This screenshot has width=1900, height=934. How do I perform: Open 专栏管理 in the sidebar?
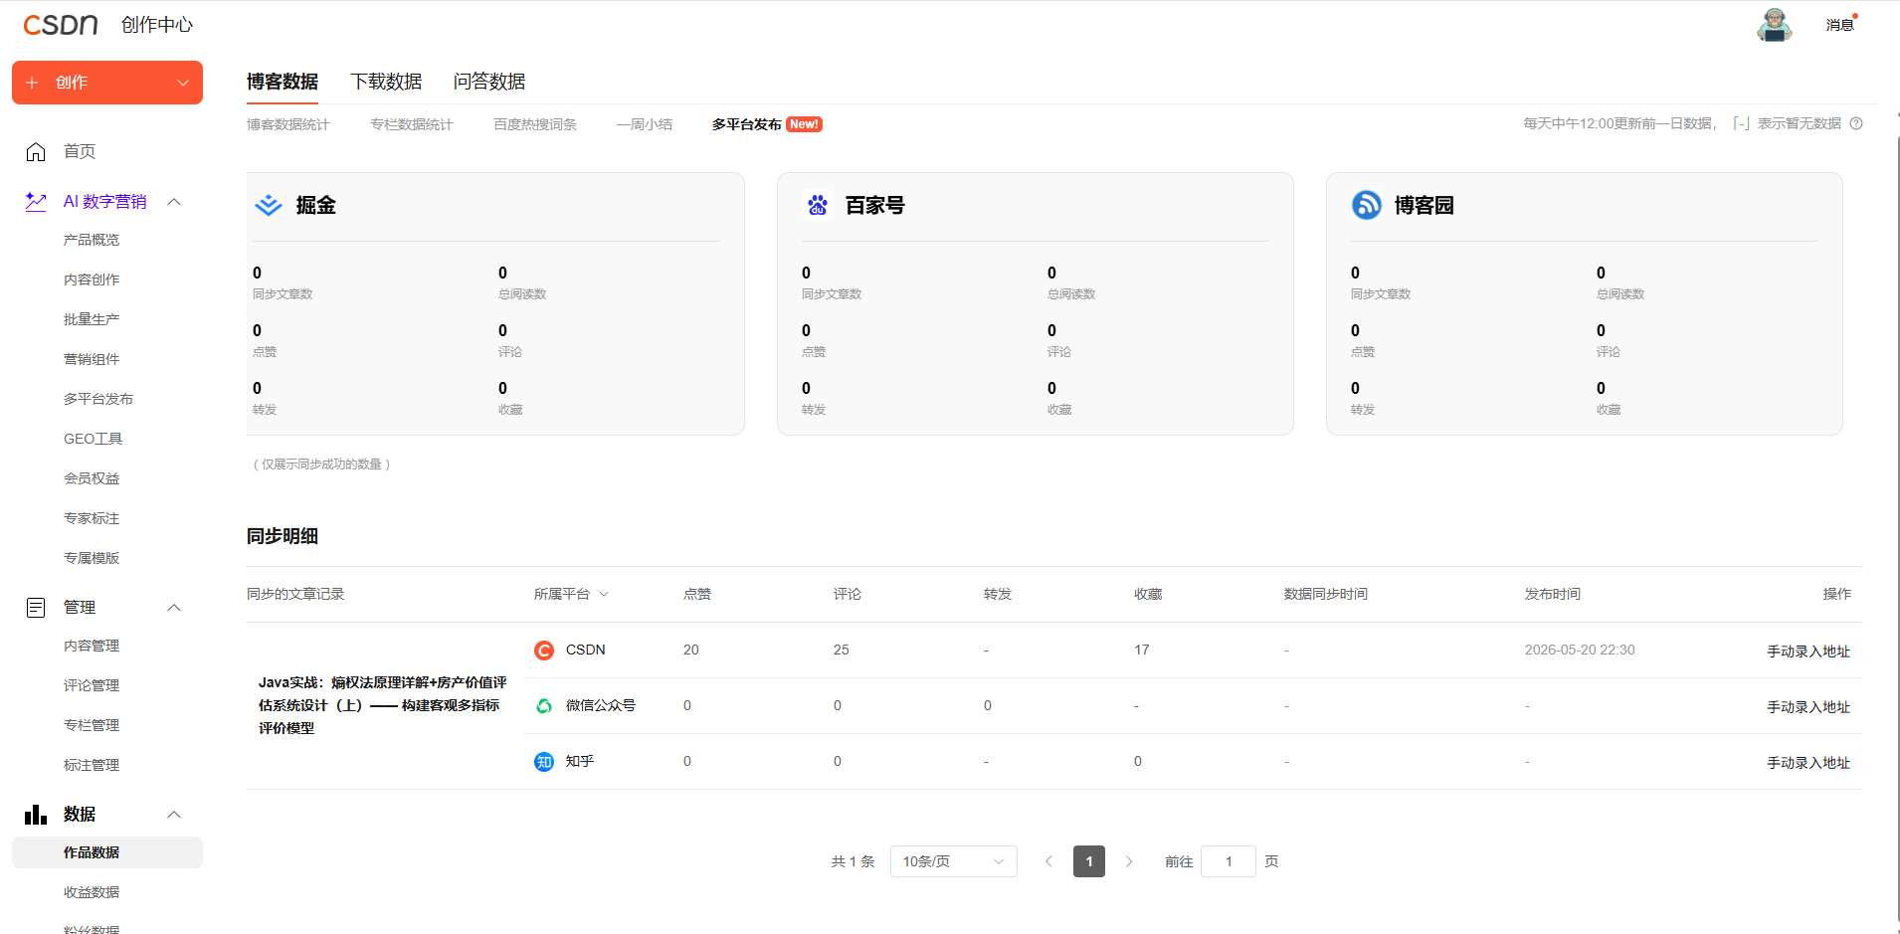point(92,725)
